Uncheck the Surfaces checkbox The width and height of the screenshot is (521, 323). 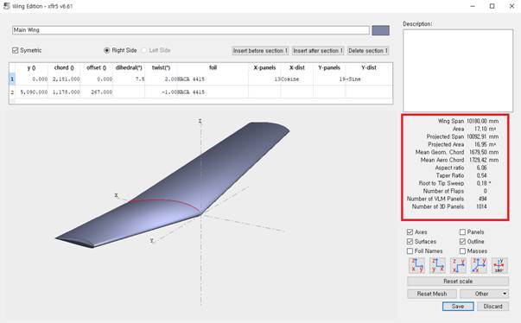410,242
